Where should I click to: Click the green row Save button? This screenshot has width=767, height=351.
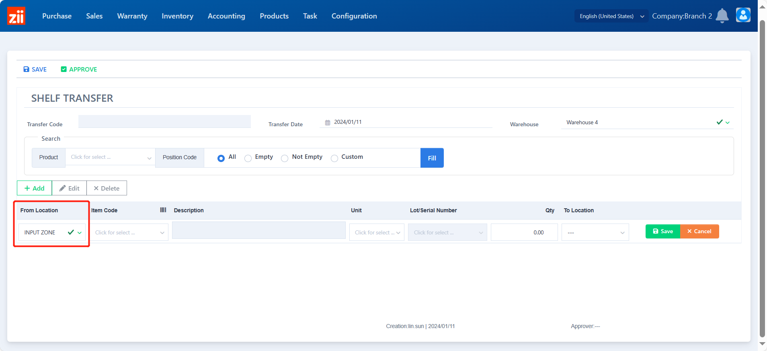click(x=662, y=231)
